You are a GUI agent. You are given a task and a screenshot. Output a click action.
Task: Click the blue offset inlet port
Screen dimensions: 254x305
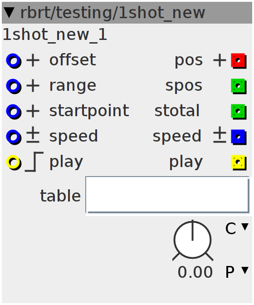pyautogui.click(x=14, y=61)
